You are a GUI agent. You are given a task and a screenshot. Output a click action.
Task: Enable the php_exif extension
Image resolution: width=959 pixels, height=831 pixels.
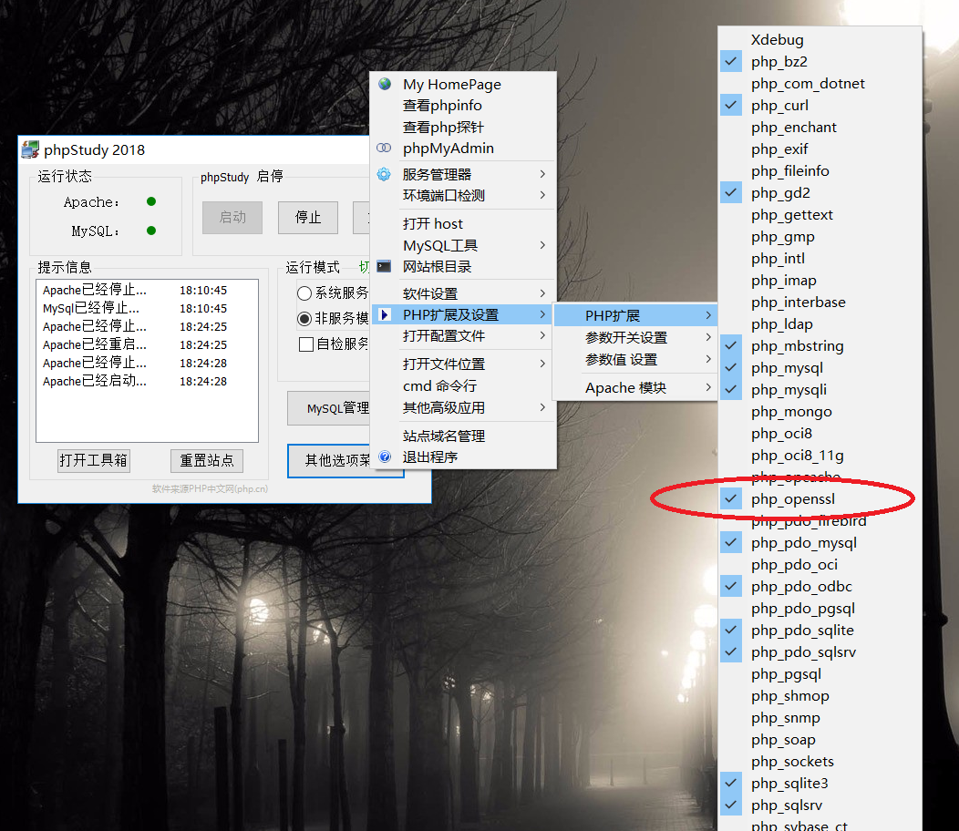(820, 149)
